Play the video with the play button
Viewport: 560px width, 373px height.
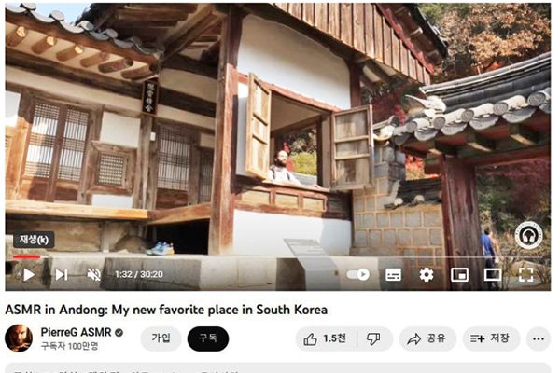pos(29,274)
